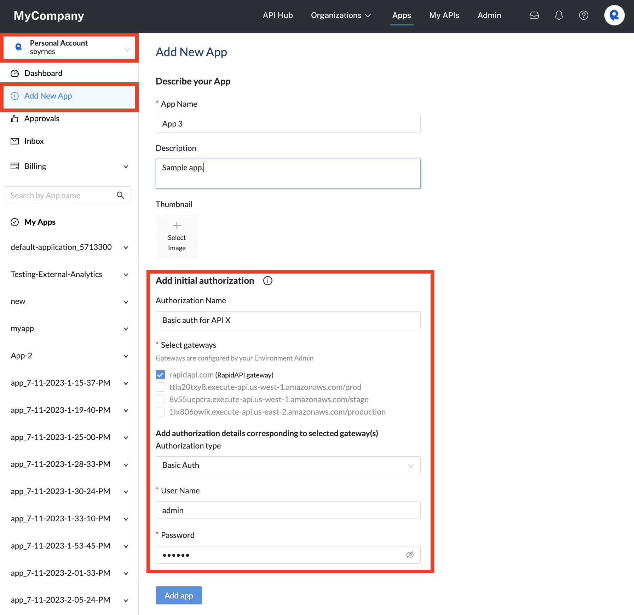Open the user profile avatar
This screenshot has width=634, height=615.
point(614,15)
